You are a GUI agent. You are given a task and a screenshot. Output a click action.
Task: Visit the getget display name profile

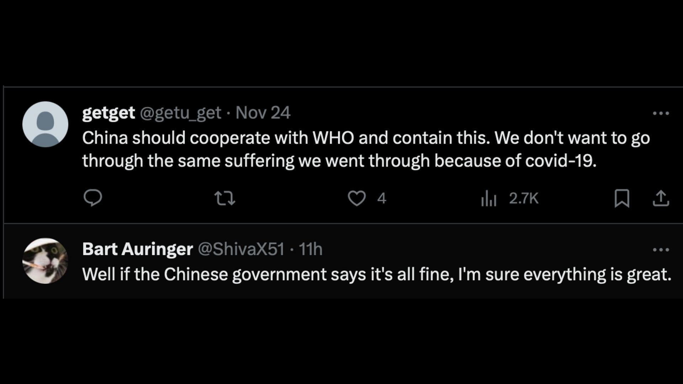click(108, 113)
